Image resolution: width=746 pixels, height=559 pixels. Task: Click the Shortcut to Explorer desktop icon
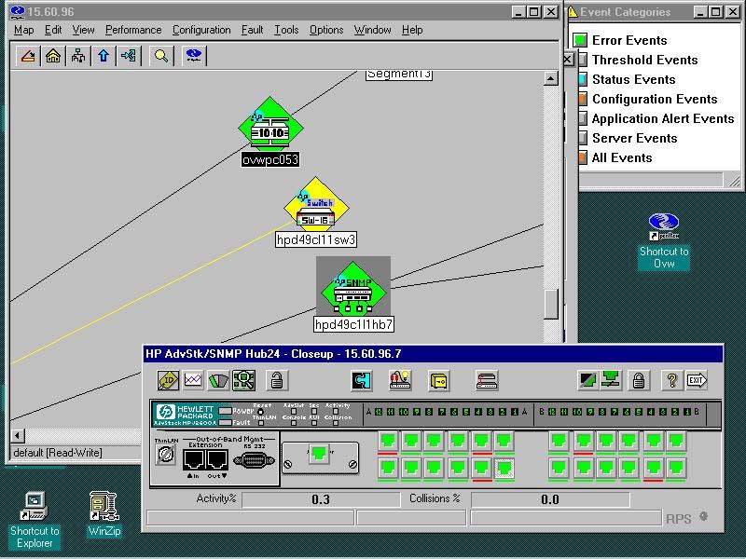[x=35, y=520]
